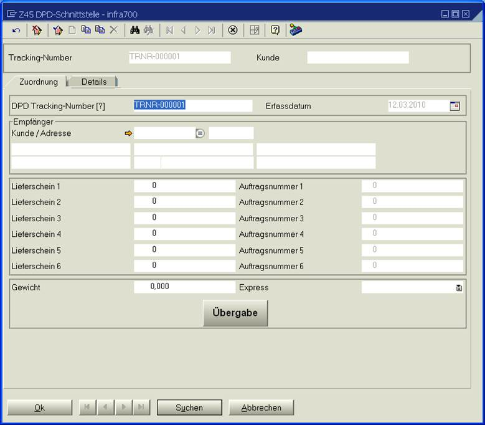
Task: Click the DPD Tracking-Number input field
Action: [193, 105]
